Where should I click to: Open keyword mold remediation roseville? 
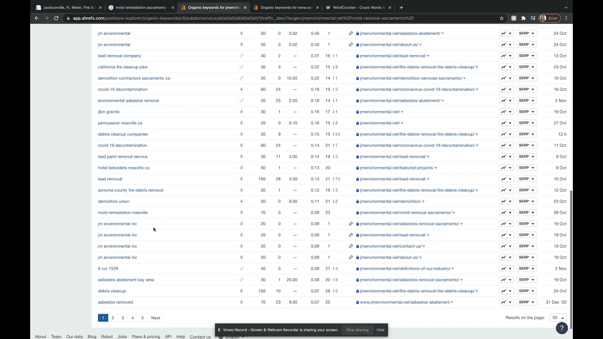pyautogui.click(x=122, y=212)
